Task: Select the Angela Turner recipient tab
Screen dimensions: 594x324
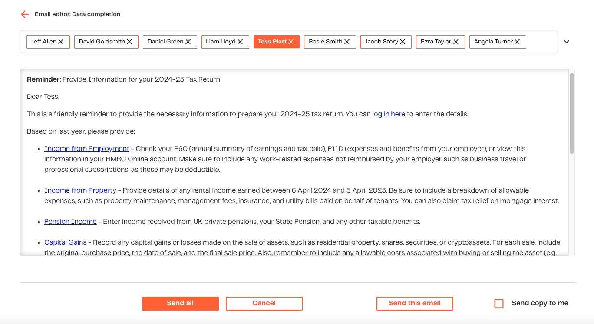Action: tap(493, 42)
